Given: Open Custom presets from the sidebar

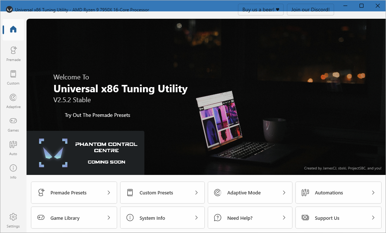Looking at the screenshot, I should [x=13, y=77].
